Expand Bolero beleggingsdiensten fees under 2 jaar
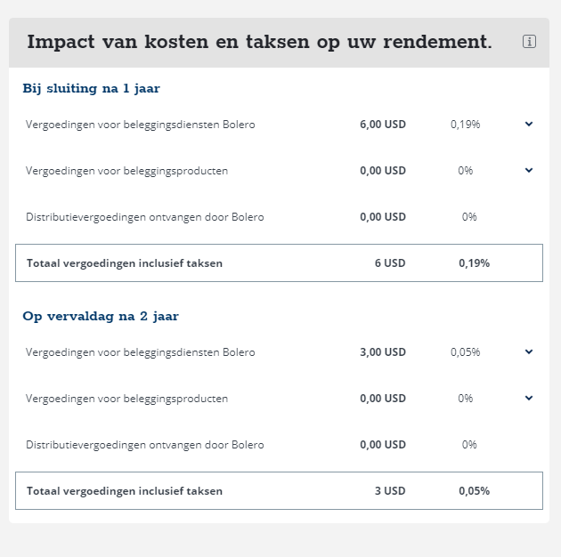Viewport: 561px width, 557px height. click(529, 351)
